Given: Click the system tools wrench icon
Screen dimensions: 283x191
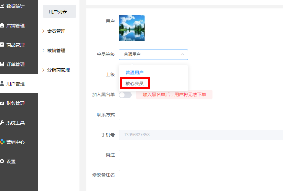Looking at the screenshot, I should [2, 123].
